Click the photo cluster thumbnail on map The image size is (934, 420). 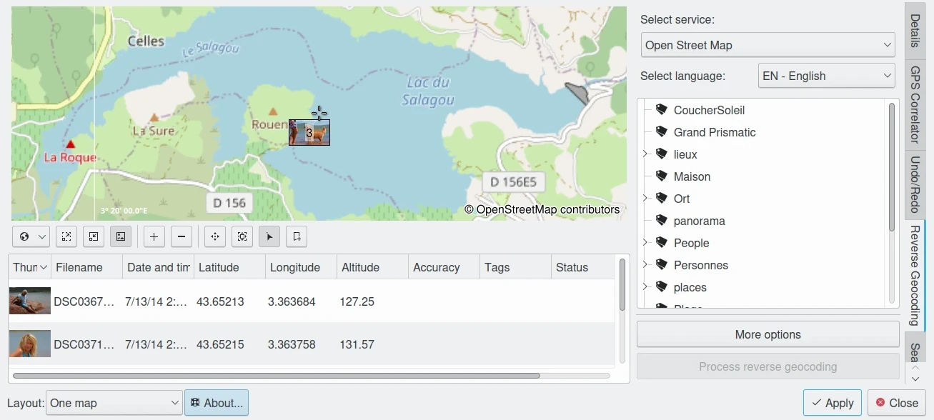(309, 133)
